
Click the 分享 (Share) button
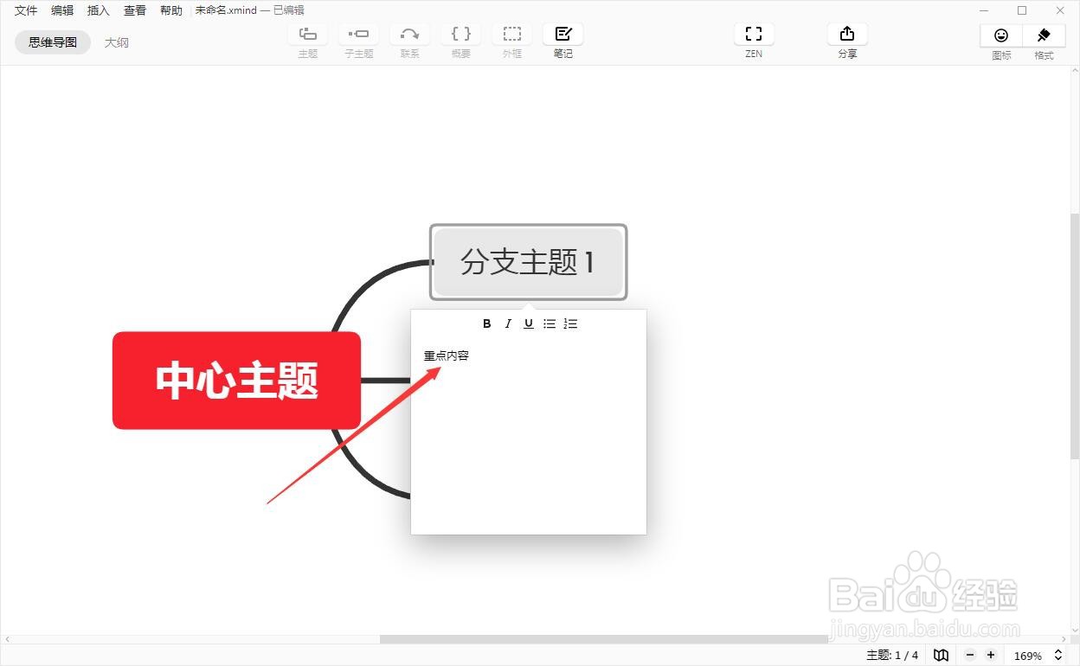pos(846,39)
